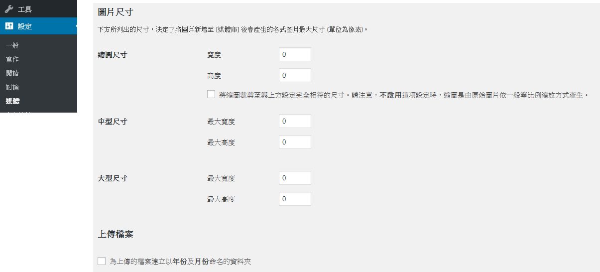The height and width of the screenshot is (272, 600).
Task: Open the 討論 settings submenu item
Action: tap(12, 87)
